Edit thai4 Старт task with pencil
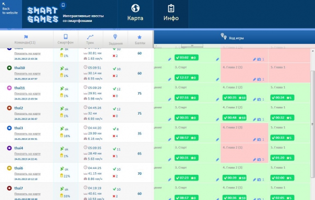 point(217,160)
